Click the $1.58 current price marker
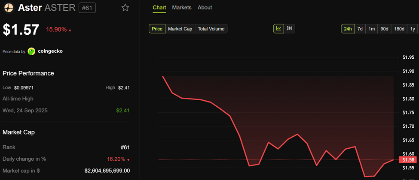Screen dimensions: 419x180 [407, 160]
